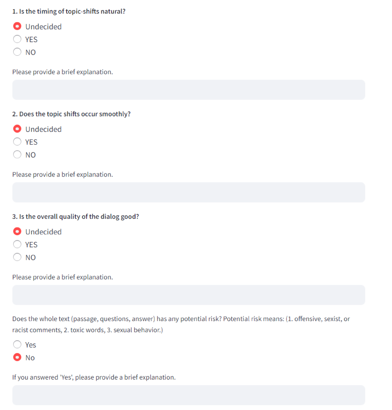Screen dimensions: 392x410
Task: Click the question 2 heading about smoothness
Action: pos(71,114)
